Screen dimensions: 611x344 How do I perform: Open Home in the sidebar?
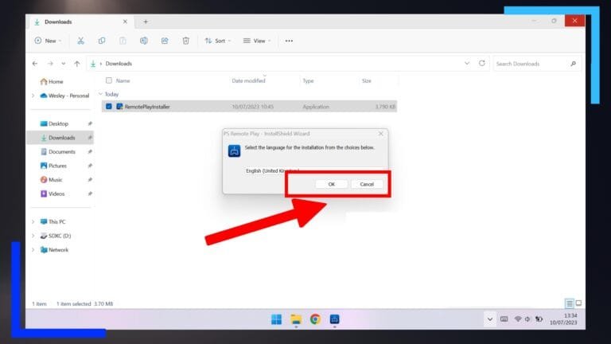point(52,81)
